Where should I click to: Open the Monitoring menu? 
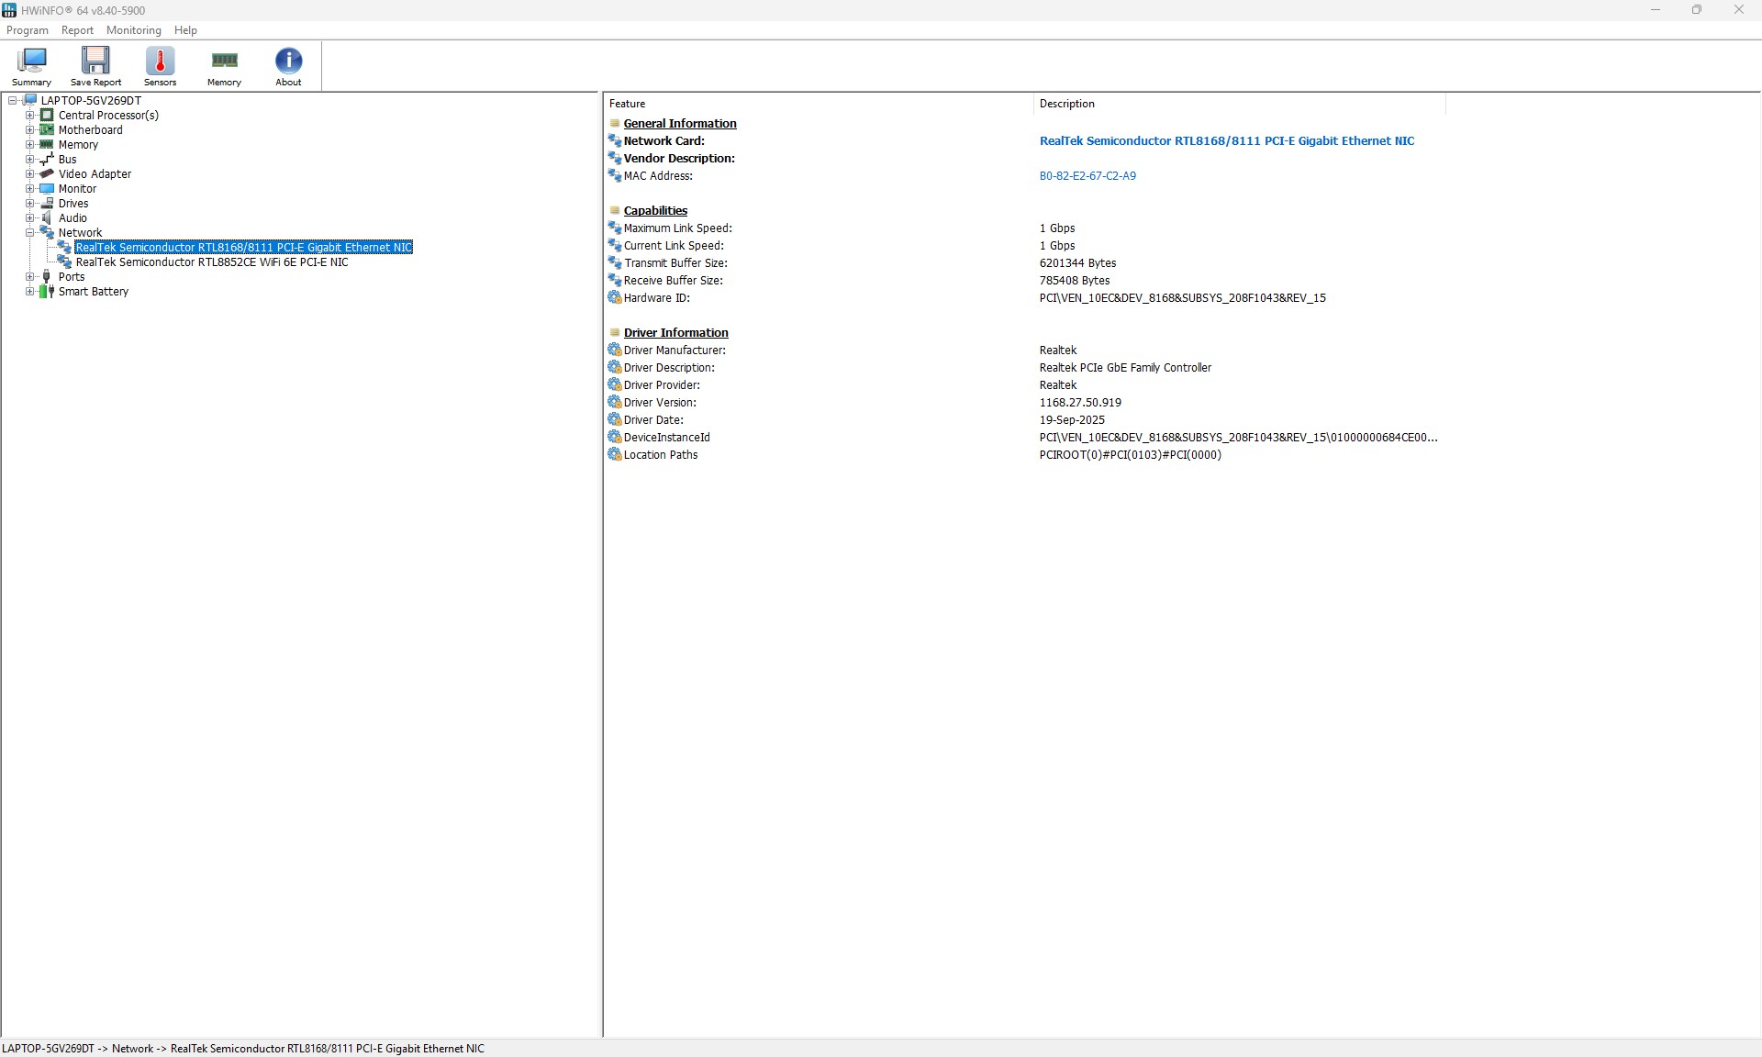134,30
